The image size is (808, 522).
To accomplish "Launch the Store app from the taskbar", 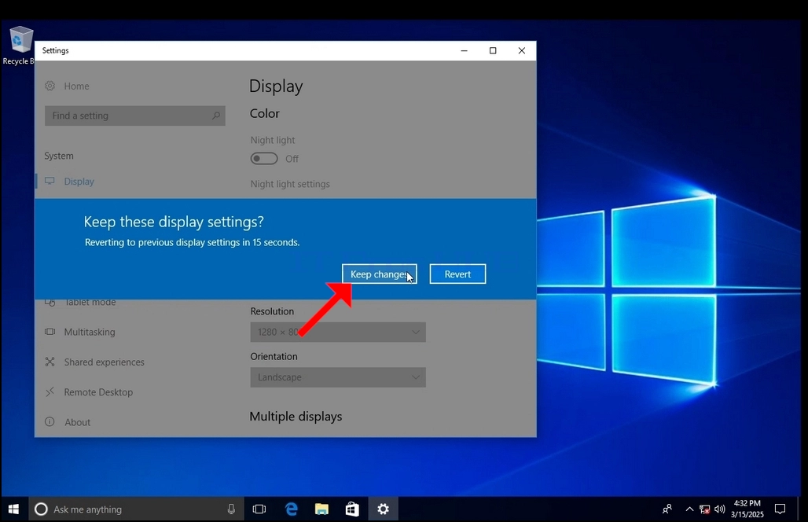I will coord(352,509).
